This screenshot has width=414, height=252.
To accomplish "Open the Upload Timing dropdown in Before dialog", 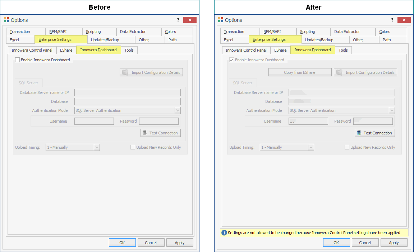I will (96, 147).
